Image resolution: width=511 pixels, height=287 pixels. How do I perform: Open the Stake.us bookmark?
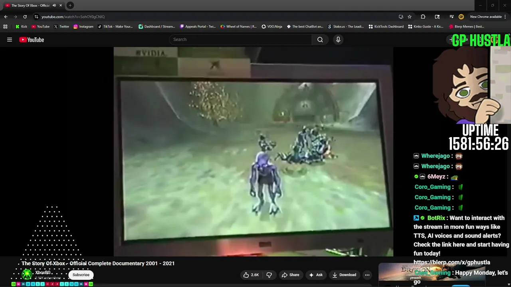(x=346, y=27)
